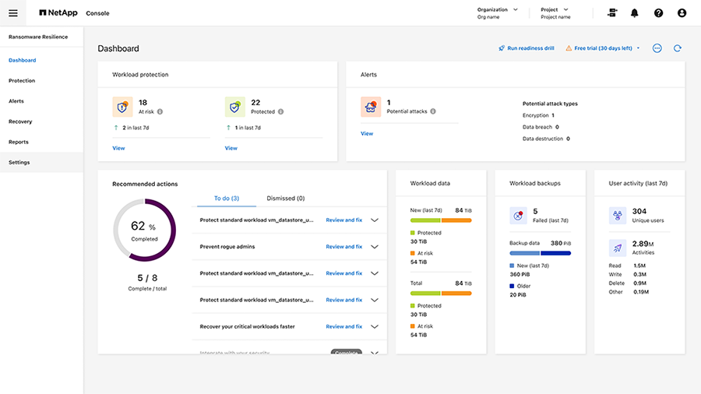Click Run readiness drill
Viewport: 701px width, 394px height.
527,48
